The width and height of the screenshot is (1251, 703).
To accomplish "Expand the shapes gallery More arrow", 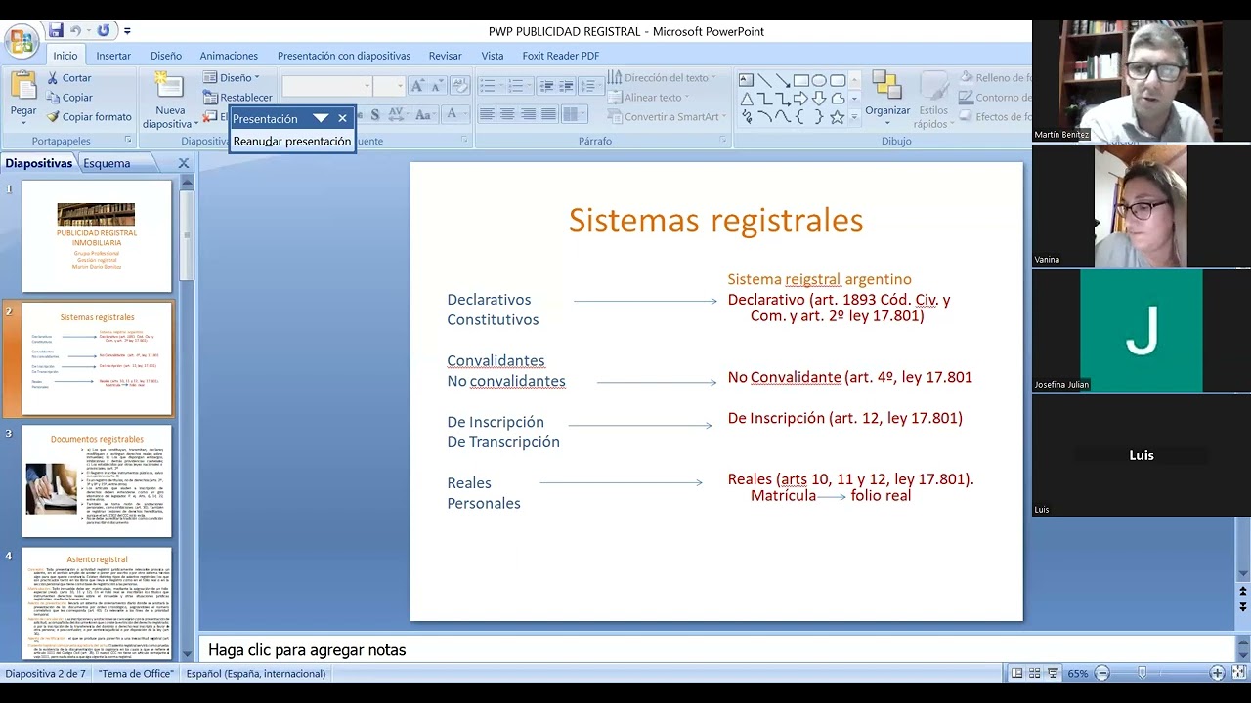I will coord(854,117).
